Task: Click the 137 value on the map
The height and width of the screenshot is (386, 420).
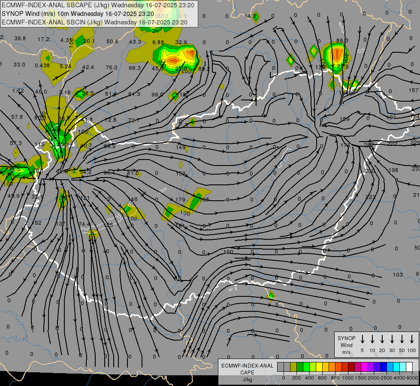Action: pyautogui.click(x=60, y=223)
